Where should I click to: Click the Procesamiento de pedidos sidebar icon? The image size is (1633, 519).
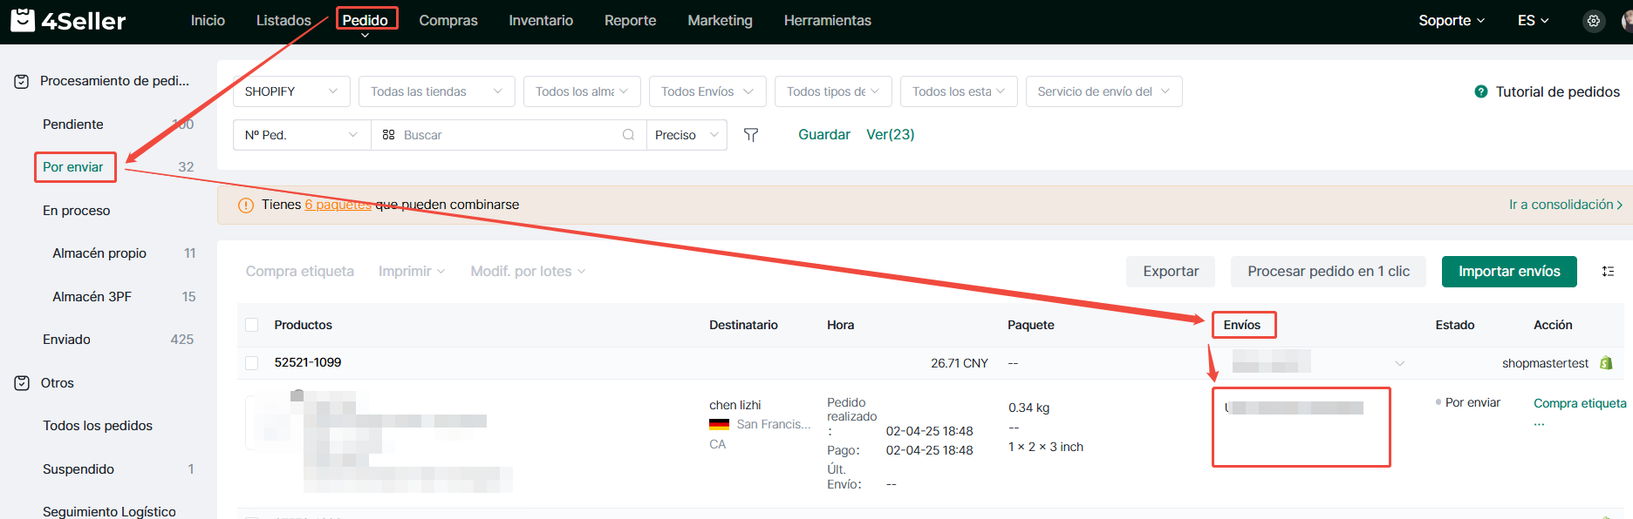22,81
